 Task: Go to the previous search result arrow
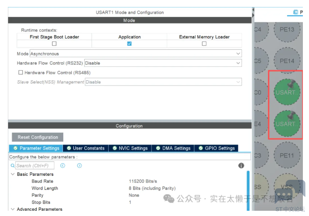(63, 166)
